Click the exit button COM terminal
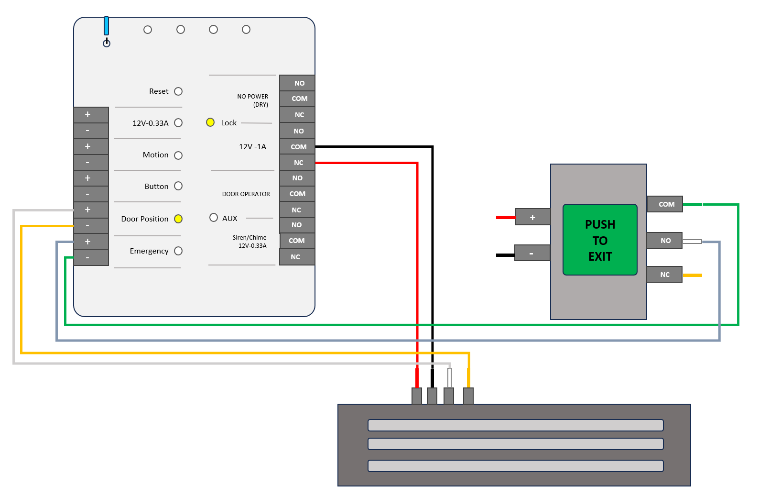 click(x=665, y=204)
